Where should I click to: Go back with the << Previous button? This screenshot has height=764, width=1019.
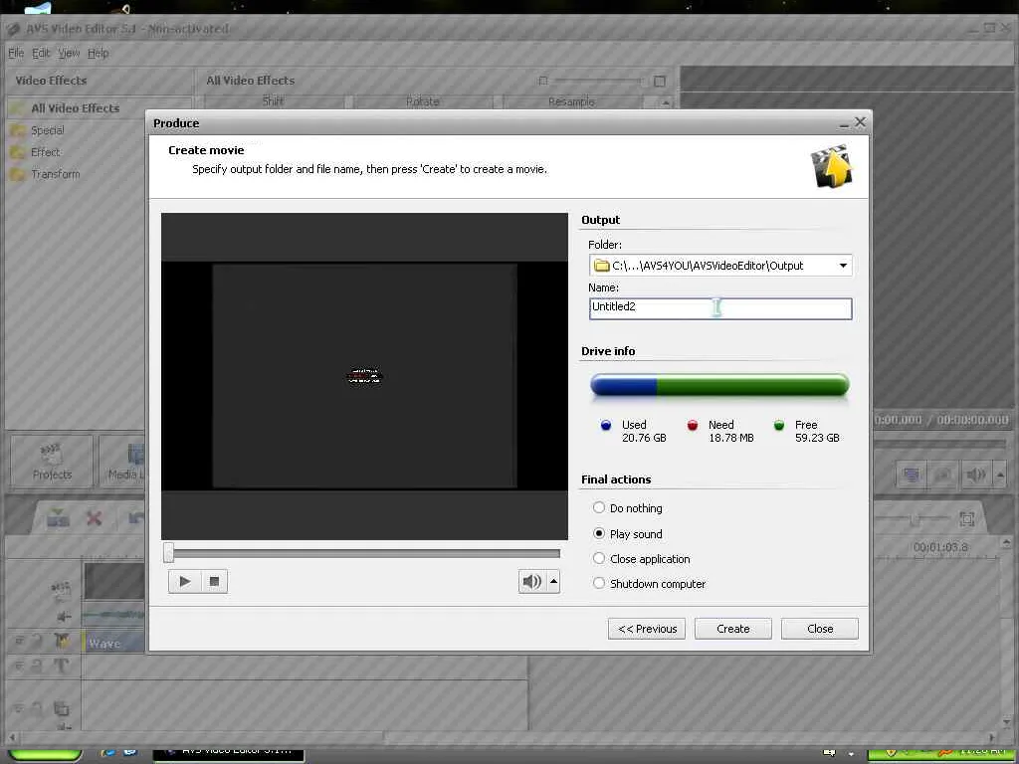(x=647, y=629)
